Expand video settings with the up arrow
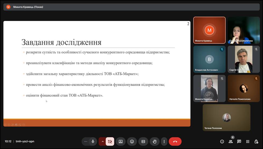This screenshot has height=149, width=263. [102, 141]
